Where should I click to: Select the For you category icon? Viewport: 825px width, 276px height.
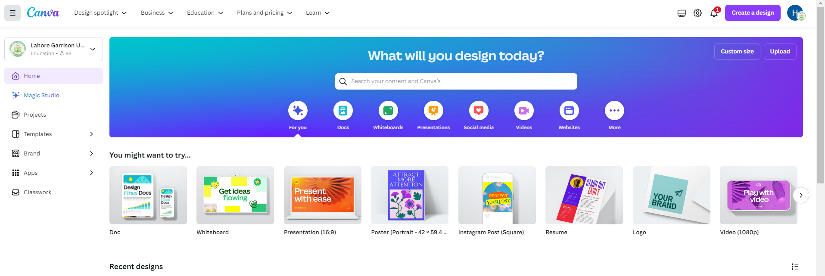click(298, 111)
